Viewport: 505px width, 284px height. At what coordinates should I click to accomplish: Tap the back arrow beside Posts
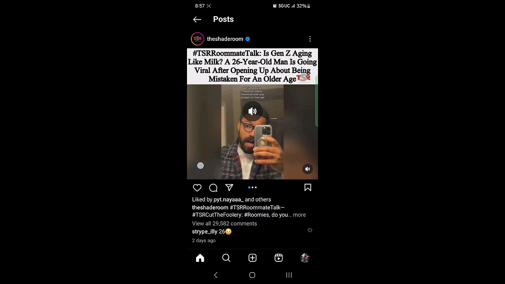pyautogui.click(x=197, y=19)
